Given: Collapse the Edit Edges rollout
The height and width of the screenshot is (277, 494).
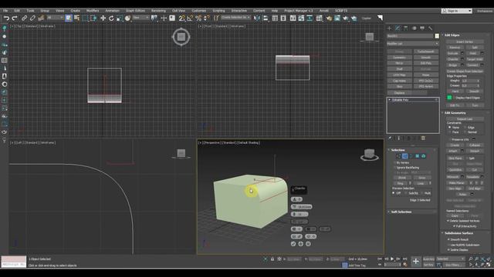Looking at the screenshot, I should pos(452,35).
